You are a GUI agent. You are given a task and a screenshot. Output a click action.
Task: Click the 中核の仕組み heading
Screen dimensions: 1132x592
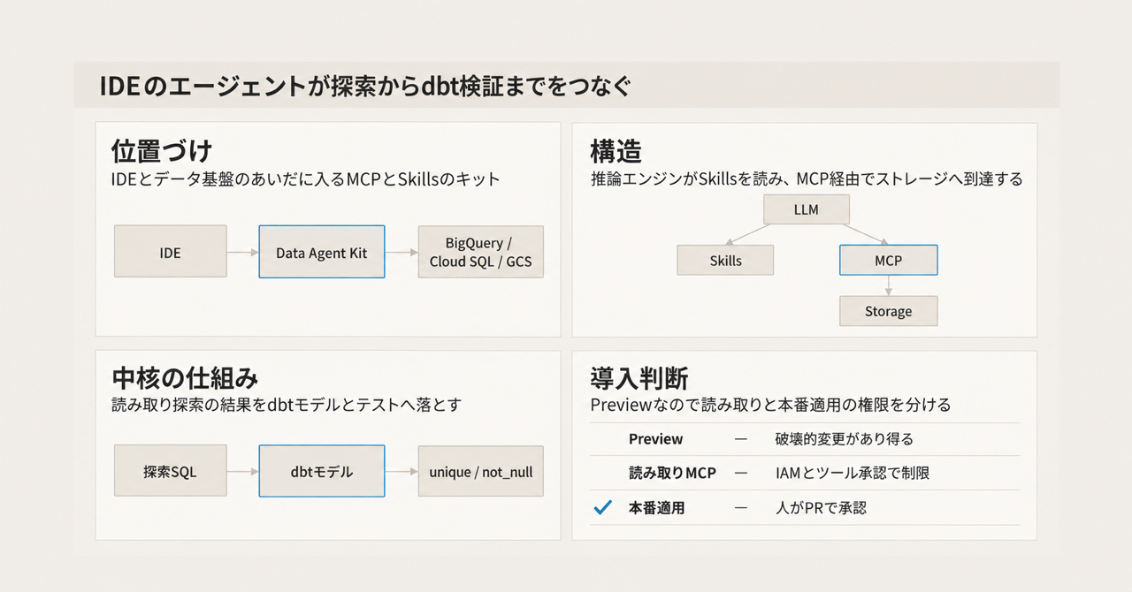pos(185,378)
